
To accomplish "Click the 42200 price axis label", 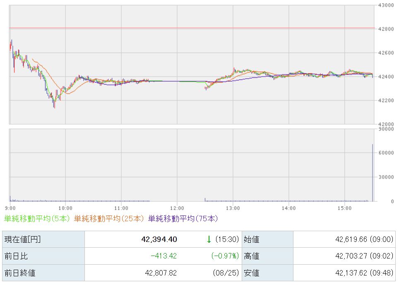I will 386,100.
